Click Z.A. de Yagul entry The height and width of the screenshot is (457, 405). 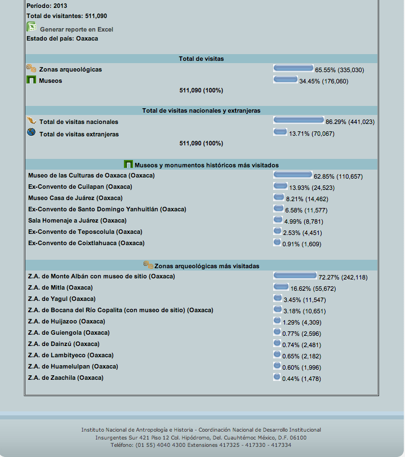click(x=61, y=299)
